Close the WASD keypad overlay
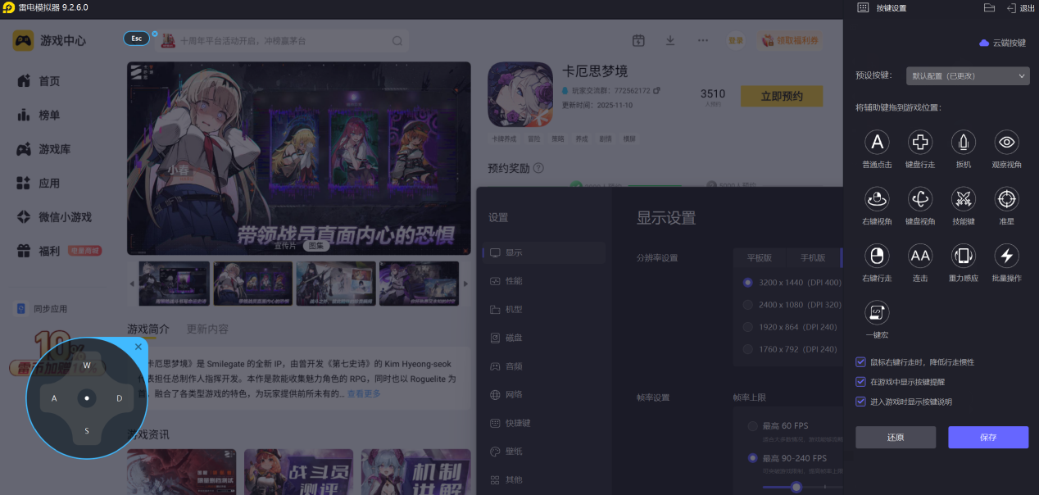The width and height of the screenshot is (1039, 495). [x=138, y=347]
